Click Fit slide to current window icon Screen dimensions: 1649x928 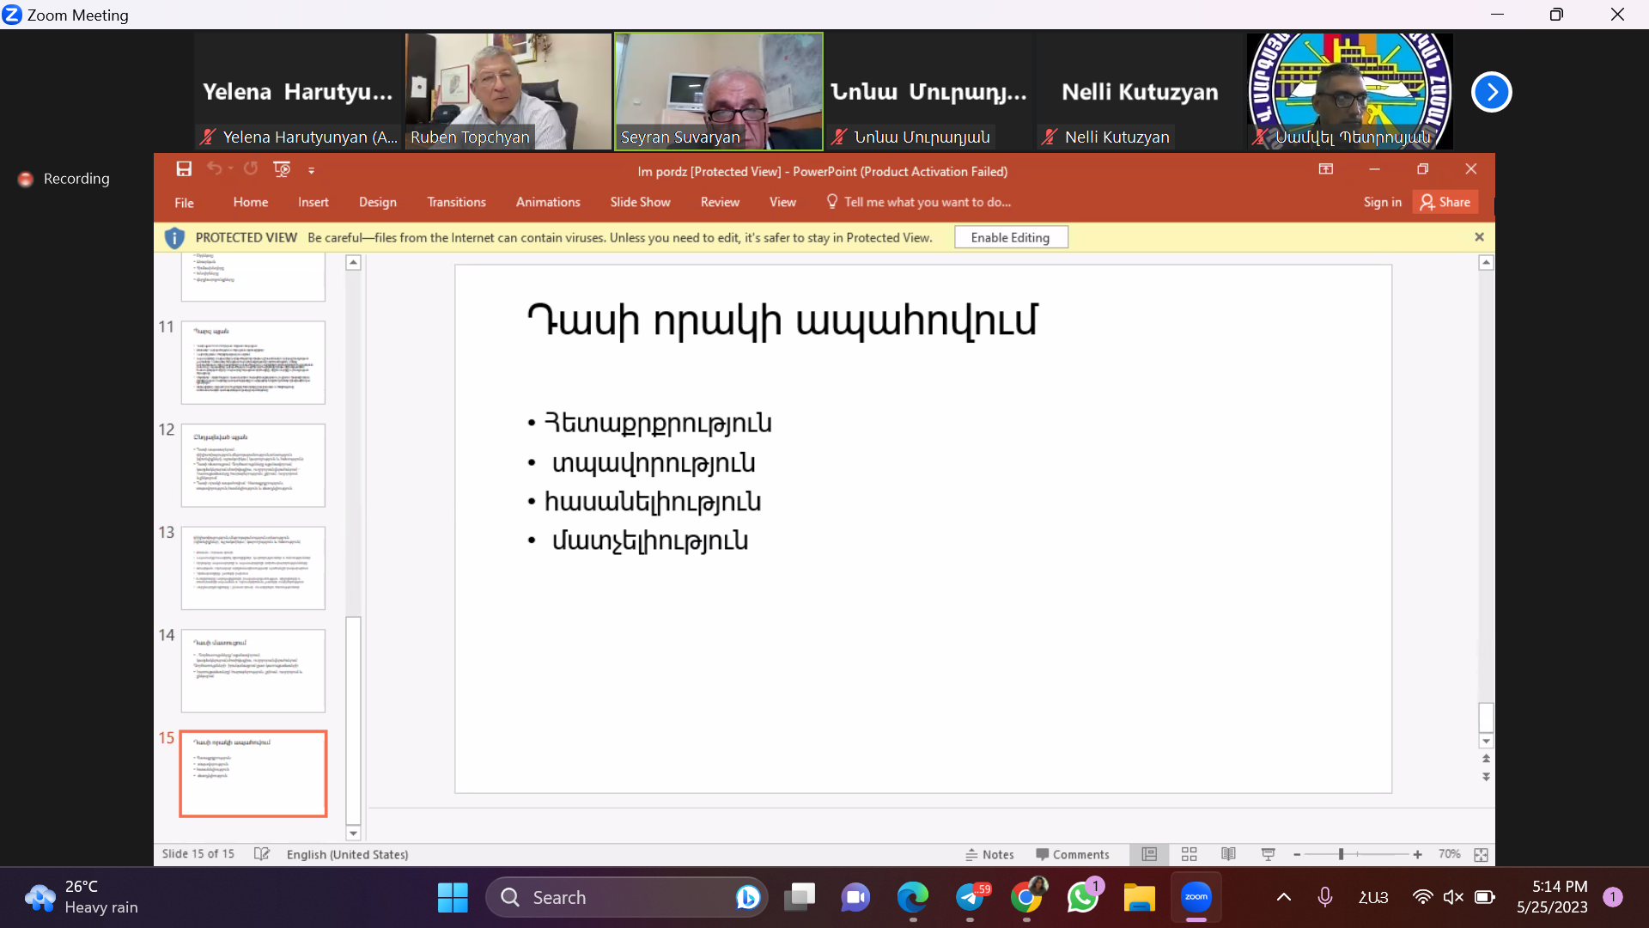[x=1481, y=854]
